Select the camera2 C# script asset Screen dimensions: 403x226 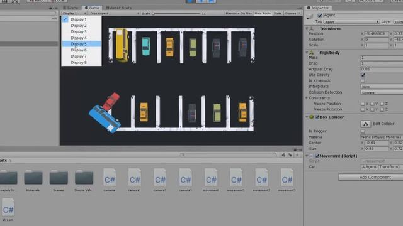(160, 180)
